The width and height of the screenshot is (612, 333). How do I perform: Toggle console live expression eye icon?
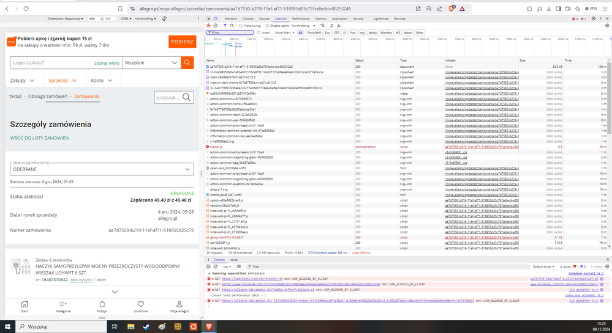coord(239,267)
